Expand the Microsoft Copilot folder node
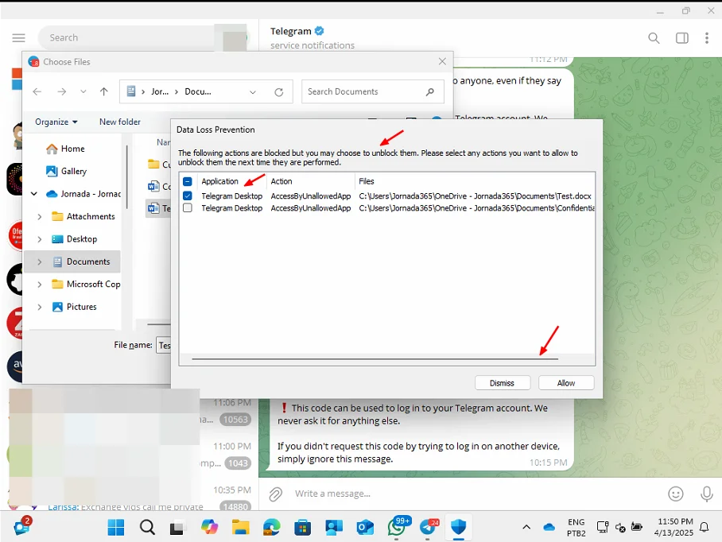Viewport: 722px width, 542px height. click(40, 284)
